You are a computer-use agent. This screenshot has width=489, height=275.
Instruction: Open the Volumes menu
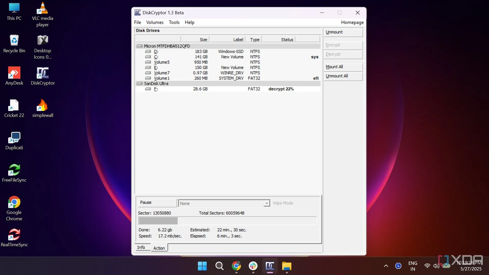(155, 22)
